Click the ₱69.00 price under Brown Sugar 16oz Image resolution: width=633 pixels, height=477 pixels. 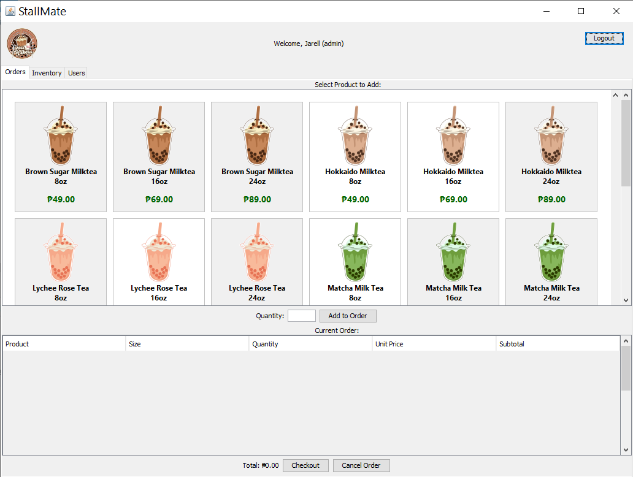(159, 199)
